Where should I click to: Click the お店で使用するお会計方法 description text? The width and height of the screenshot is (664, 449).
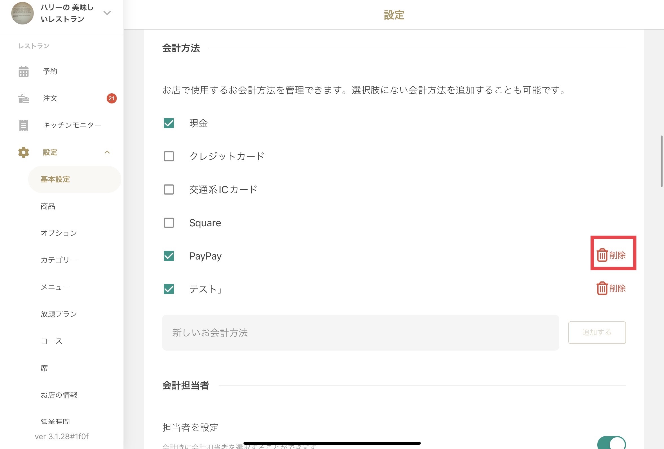365,90
